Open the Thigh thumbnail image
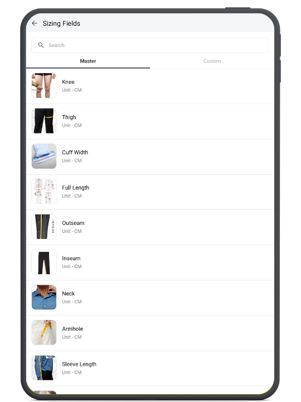The image size is (301, 402). [x=44, y=121]
